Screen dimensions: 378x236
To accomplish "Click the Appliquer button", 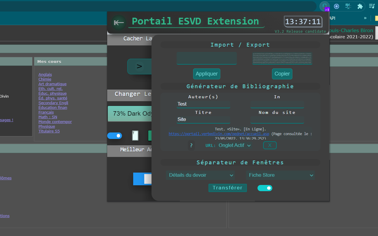I will click(207, 74).
